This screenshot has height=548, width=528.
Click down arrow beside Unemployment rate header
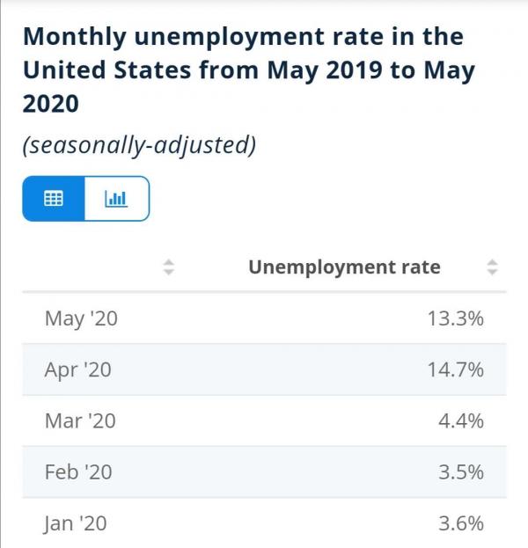(x=493, y=272)
